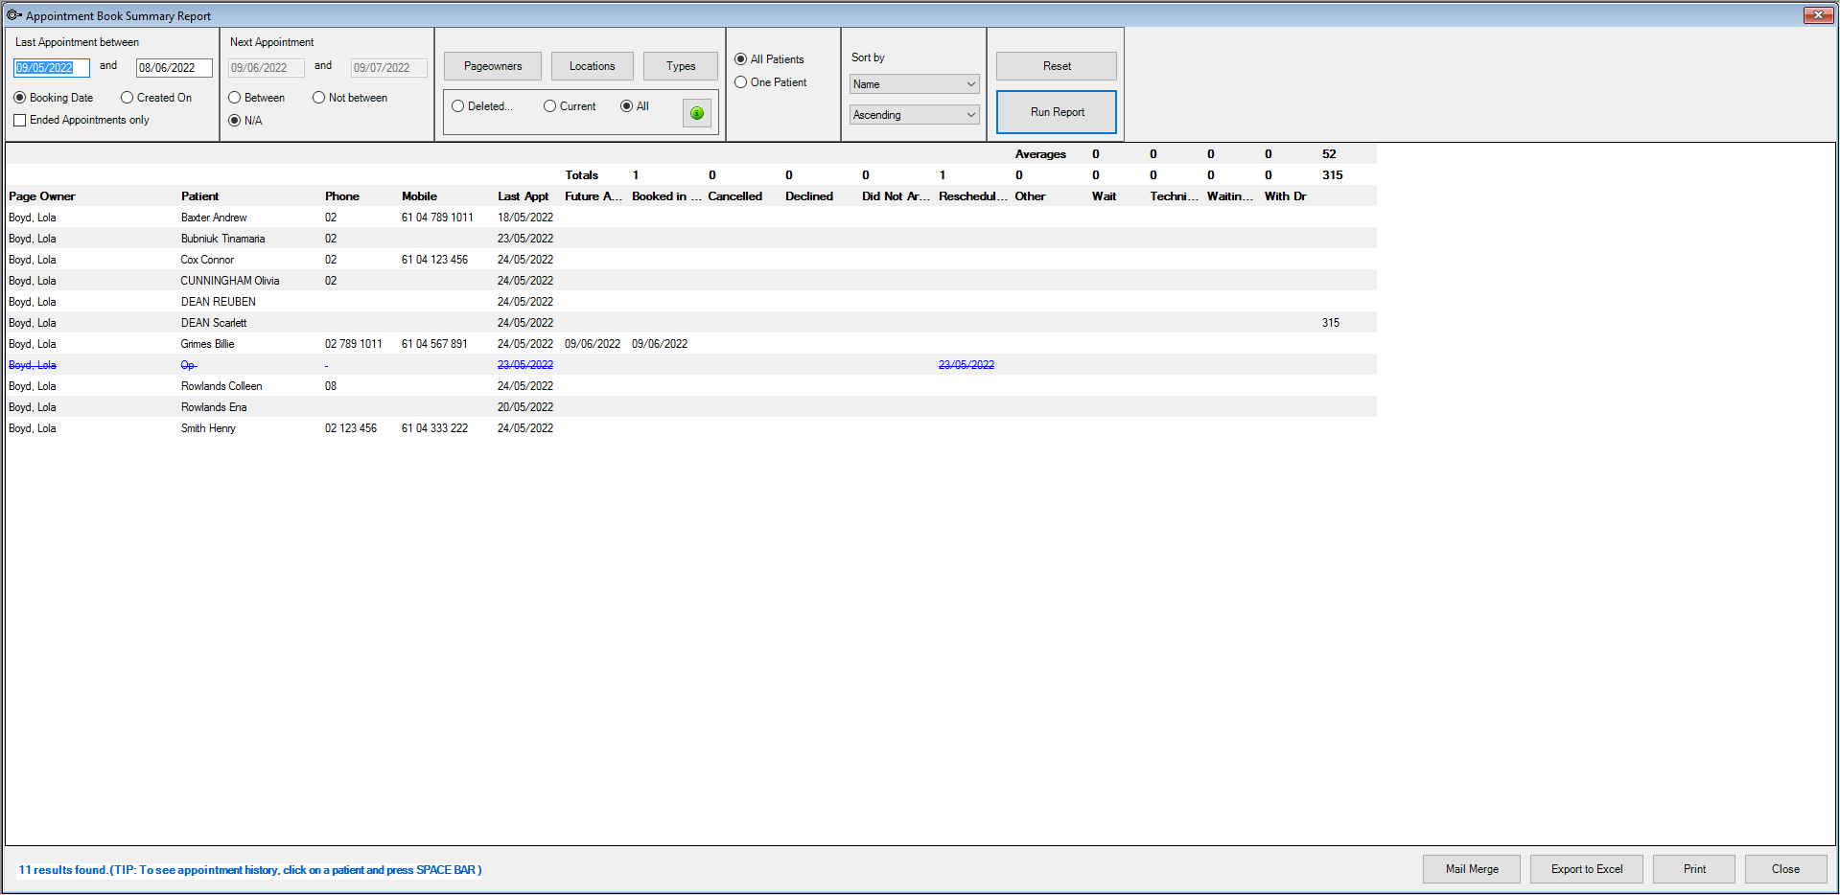Click the Mobile column header
Screen dimensions: 1840x895
pyautogui.click(x=419, y=196)
